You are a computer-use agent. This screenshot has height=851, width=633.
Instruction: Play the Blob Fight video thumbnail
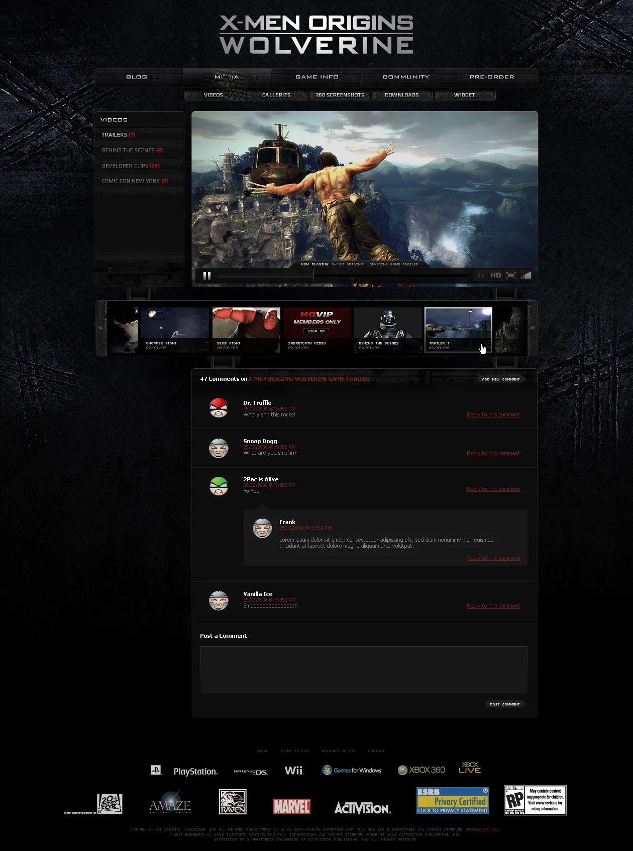pyautogui.click(x=246, y=329)
